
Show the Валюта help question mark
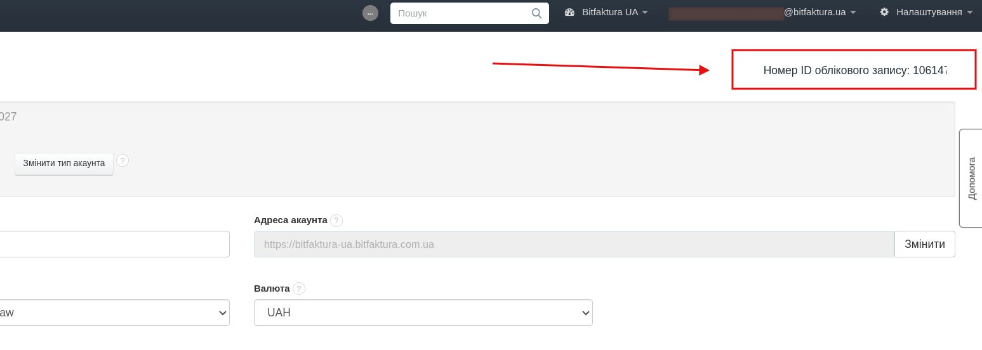click(299, 288)
